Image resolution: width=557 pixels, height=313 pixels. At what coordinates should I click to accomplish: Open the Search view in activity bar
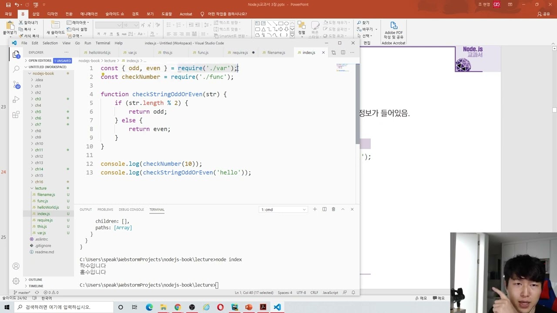pyautogui.click(x=16, y=69)
